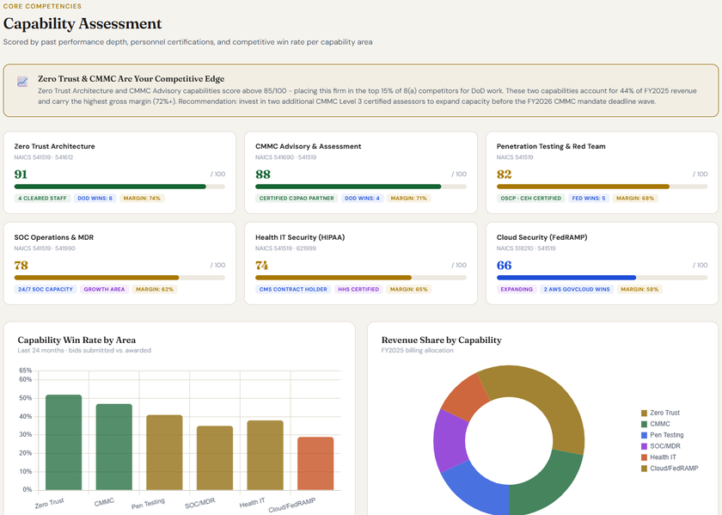722x515 pixels.
Task: Click the 'MARGIN: 62%' tag
Action: [155, 289]
